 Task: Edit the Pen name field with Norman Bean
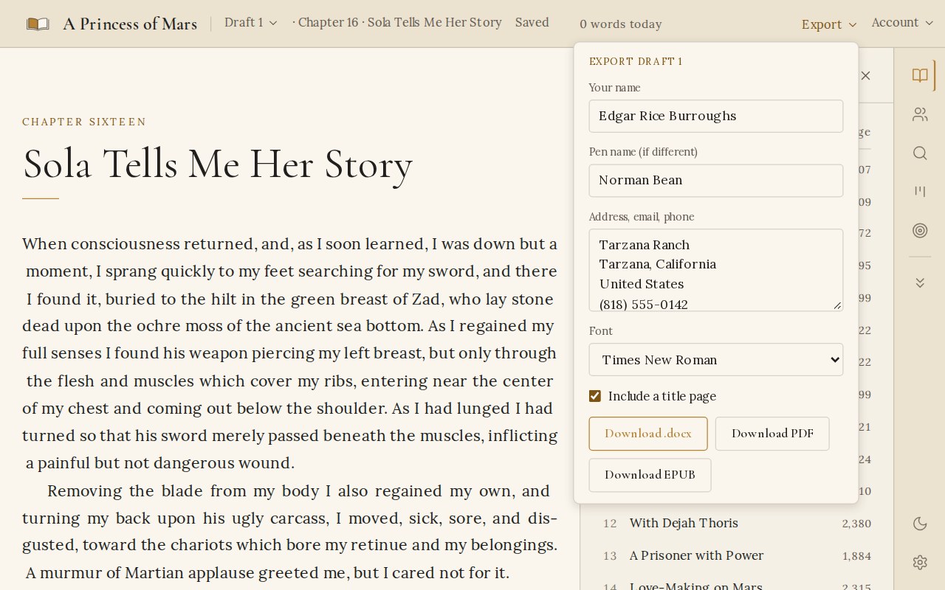point(716,181)
